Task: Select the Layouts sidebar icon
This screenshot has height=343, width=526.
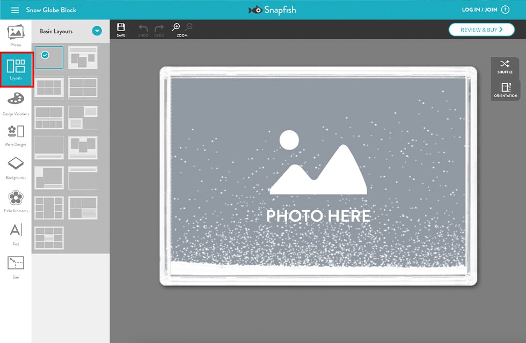Action: [16, 70]
